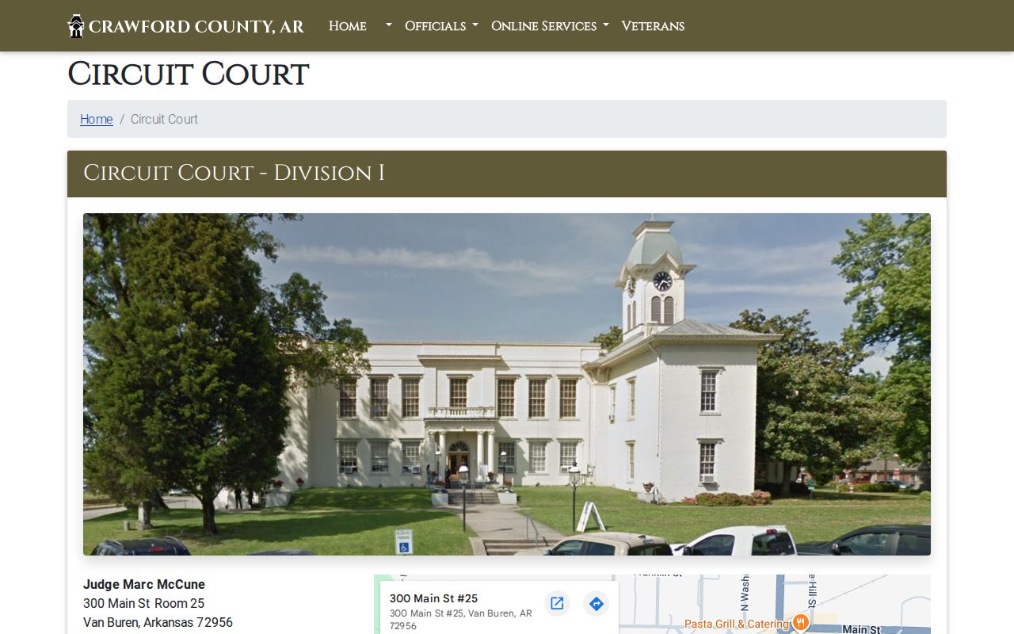This screenshot has width=1014, height=634.
Task: Follow the Home breadcrumb link
Action: (97, 119)
